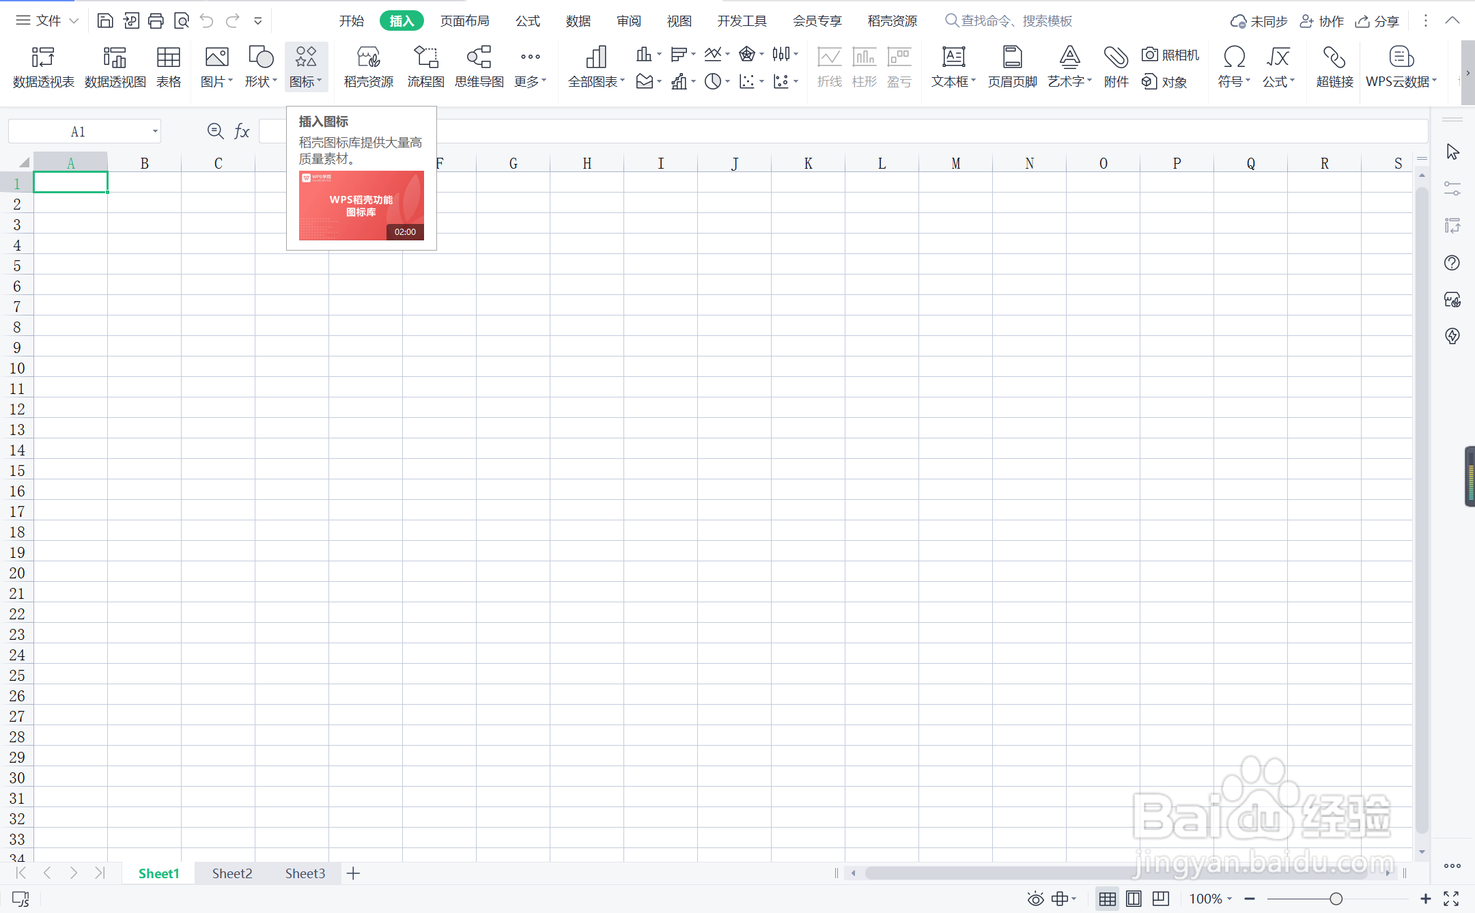This screenshot has height=913, width=1475.
Task: Switch to the 页面布局 ribbon tab
Action: coord(464,21)
